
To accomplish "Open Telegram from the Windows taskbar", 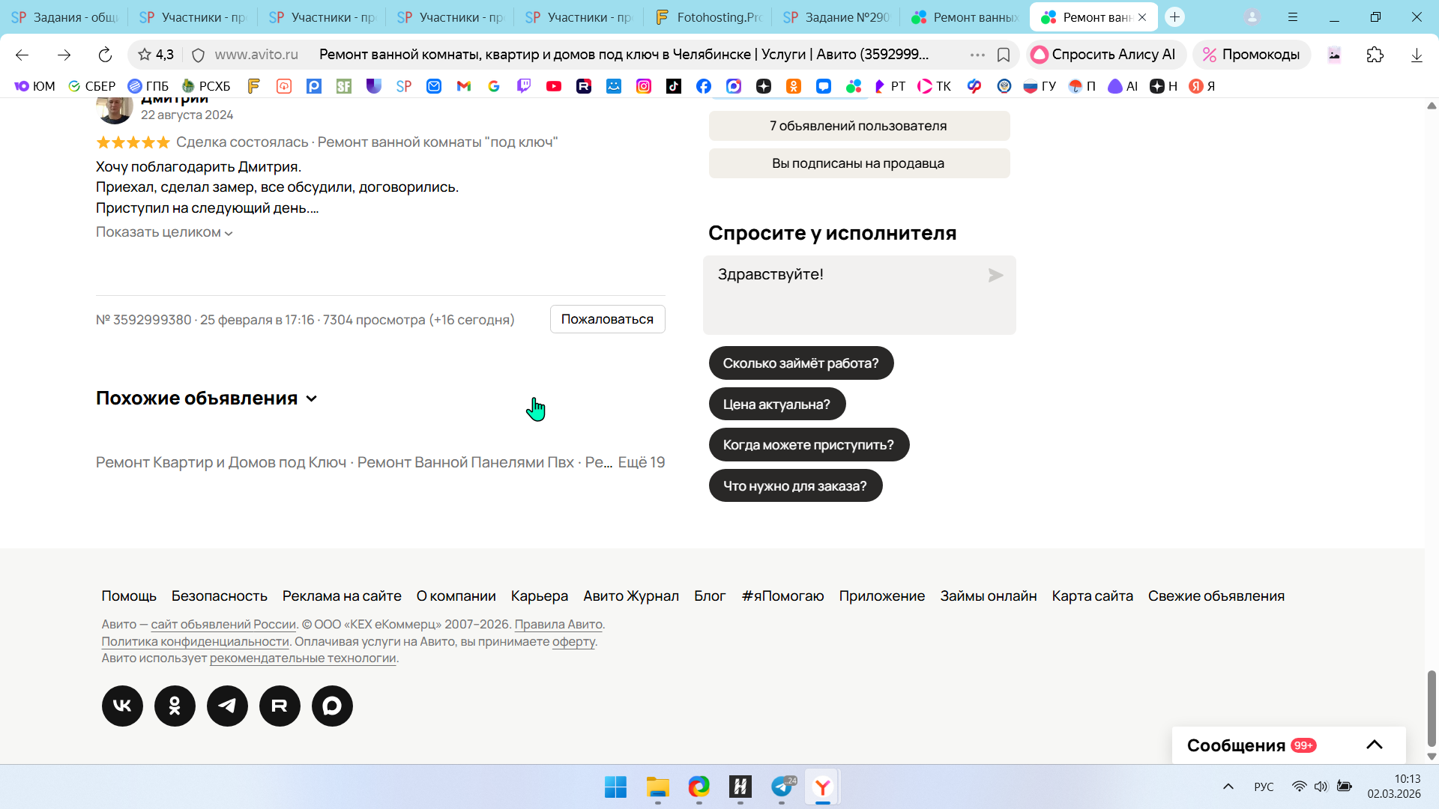I will pos(782,787).
